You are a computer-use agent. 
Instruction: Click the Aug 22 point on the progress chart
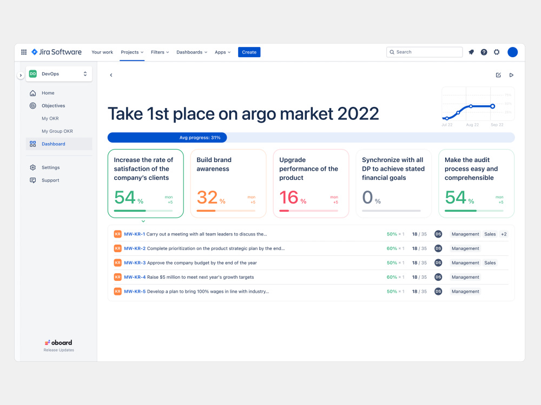tap(471, 106)
